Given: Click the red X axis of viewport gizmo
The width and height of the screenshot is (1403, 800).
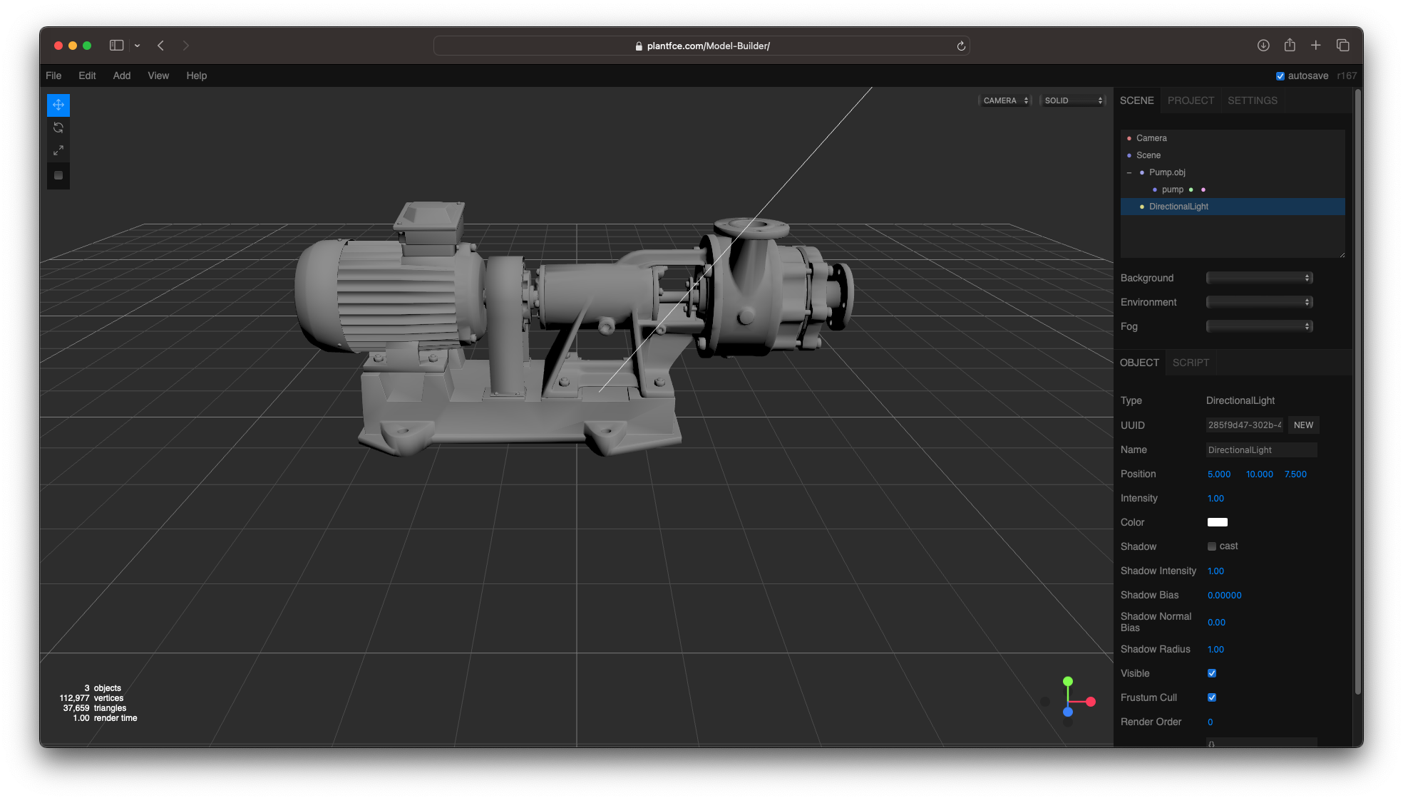Looking at the screenshot, I should [1090, 702].
